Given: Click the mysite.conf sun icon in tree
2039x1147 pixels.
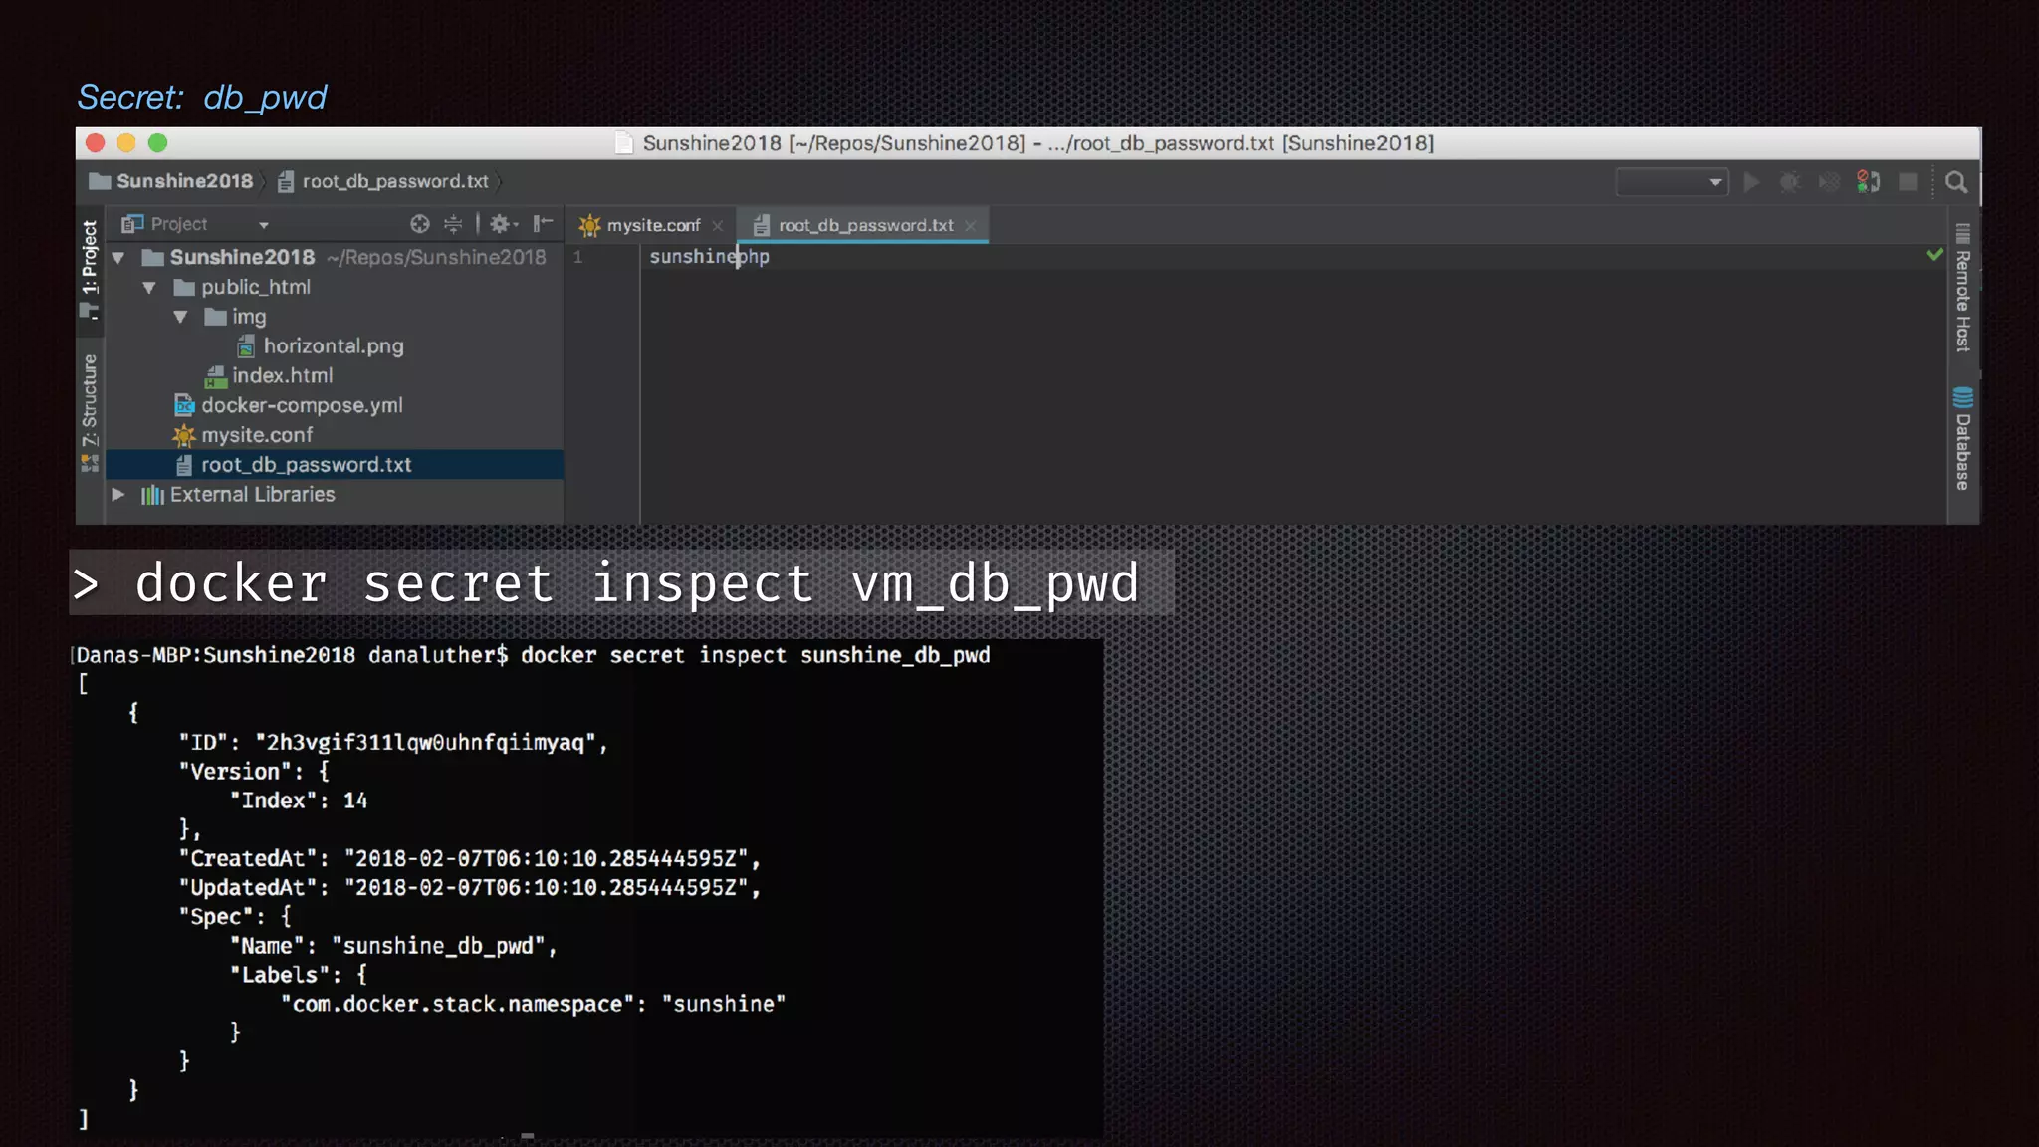Looking at the screenshot, I should [184, 435].
